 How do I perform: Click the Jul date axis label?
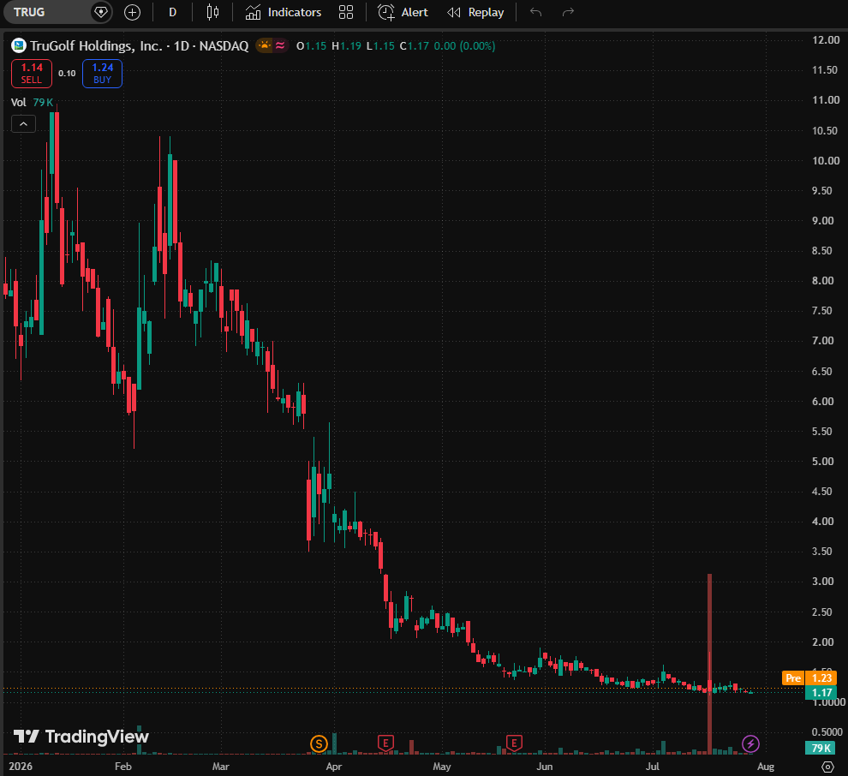(652, 767)
